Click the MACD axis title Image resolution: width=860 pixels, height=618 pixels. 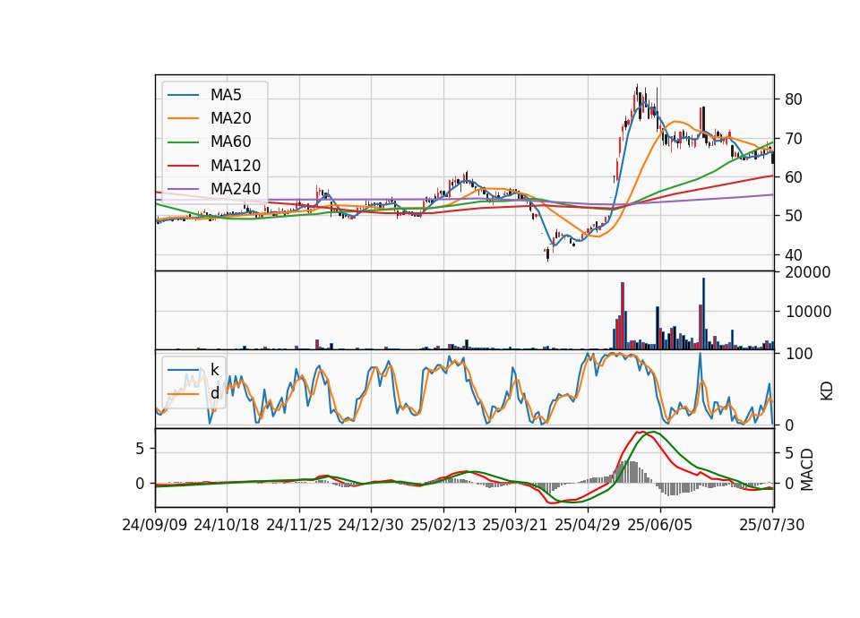[x=806, y=469]
